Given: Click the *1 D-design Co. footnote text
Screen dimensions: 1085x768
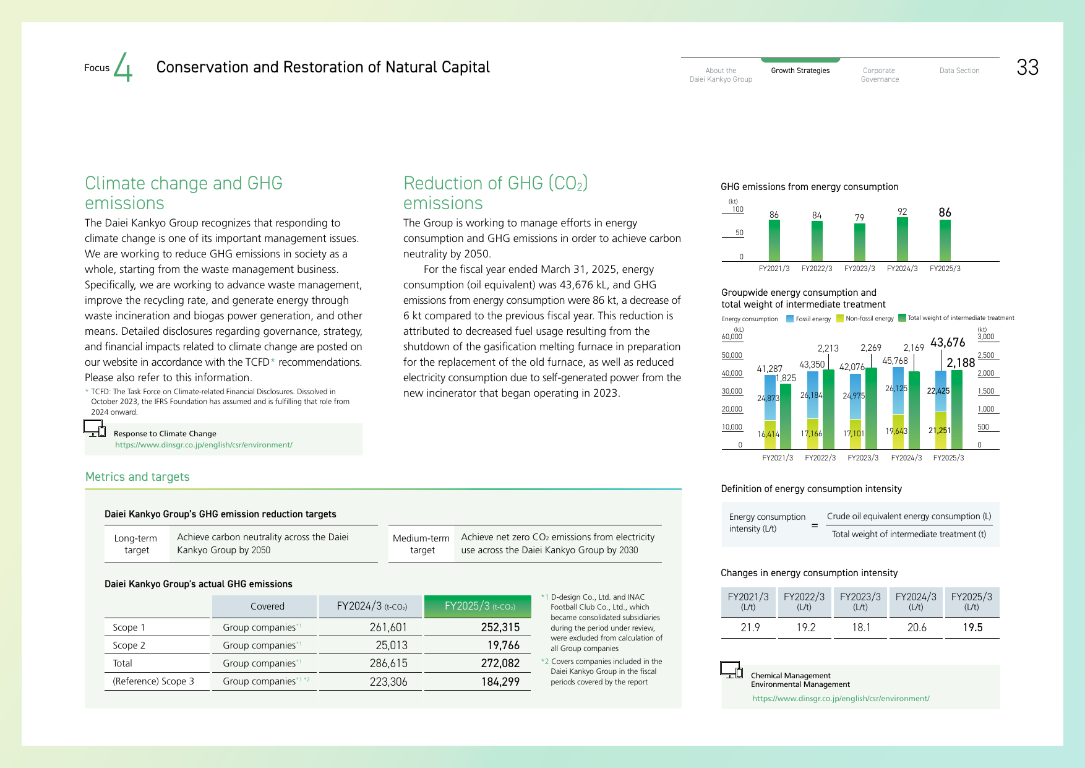Looking at the screenshot, I should point(602,623).
